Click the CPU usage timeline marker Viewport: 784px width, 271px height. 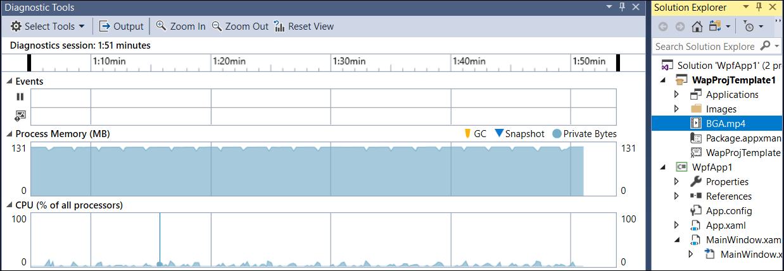point(160,265)
